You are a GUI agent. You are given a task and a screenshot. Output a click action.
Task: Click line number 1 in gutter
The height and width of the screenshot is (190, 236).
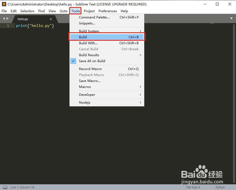8,26
